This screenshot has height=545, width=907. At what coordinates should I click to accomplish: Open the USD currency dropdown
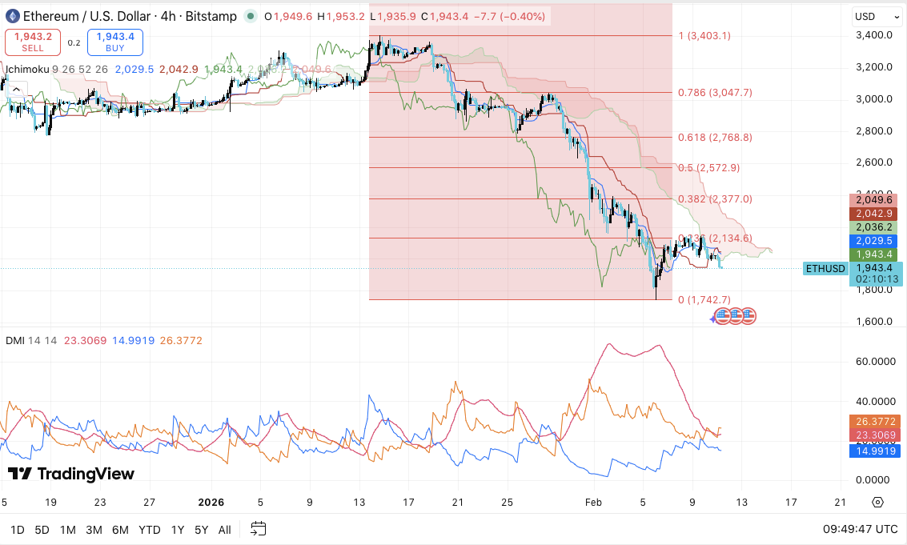(872, 16)
